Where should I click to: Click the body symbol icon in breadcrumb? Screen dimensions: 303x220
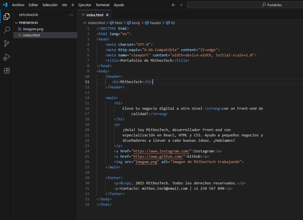(x=129, y=23)
